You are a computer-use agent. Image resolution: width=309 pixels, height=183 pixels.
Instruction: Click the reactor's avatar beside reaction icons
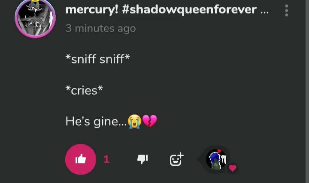click(216, 159)
